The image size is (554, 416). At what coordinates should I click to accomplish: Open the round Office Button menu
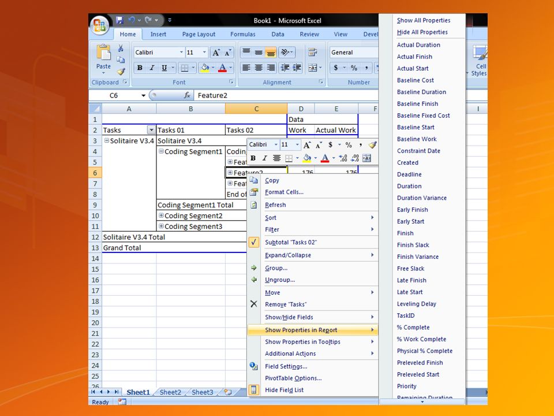99,25
